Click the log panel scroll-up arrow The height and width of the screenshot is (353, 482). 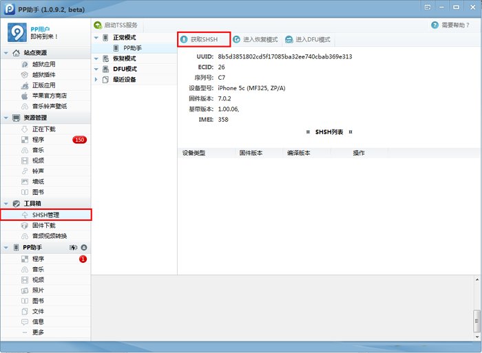point(476,279)
